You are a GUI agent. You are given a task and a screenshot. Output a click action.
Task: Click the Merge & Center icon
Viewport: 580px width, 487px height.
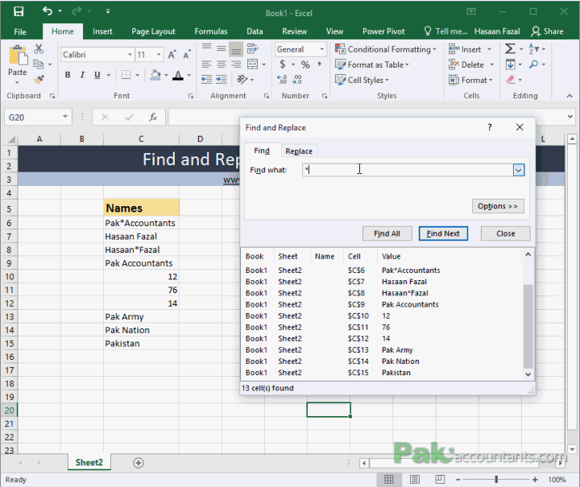pyautogui.click(x=253, y=64)
